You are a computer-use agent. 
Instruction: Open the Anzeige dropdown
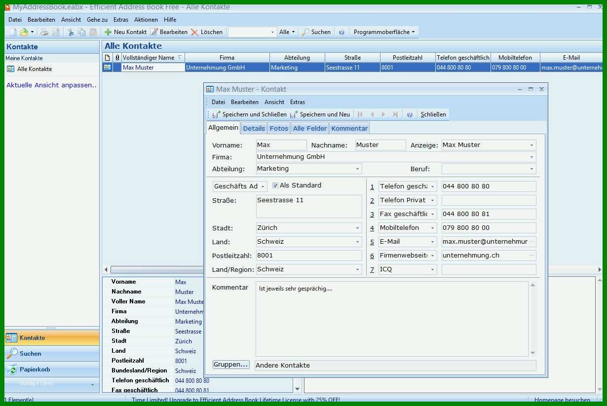[531, 145]
